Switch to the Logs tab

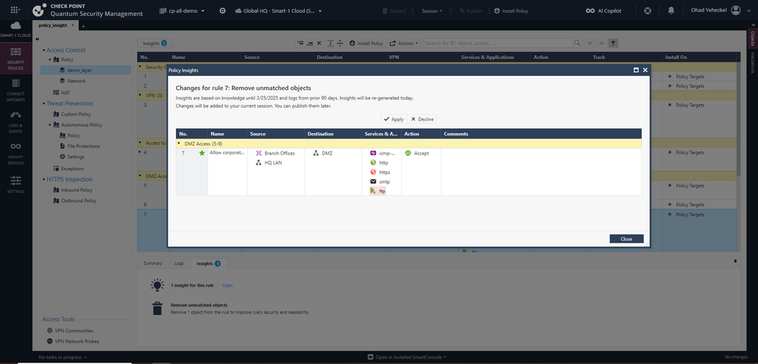pyautogui.click(x=179, y=263)
